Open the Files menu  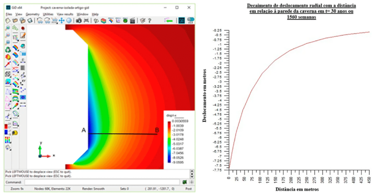point(9,14)
